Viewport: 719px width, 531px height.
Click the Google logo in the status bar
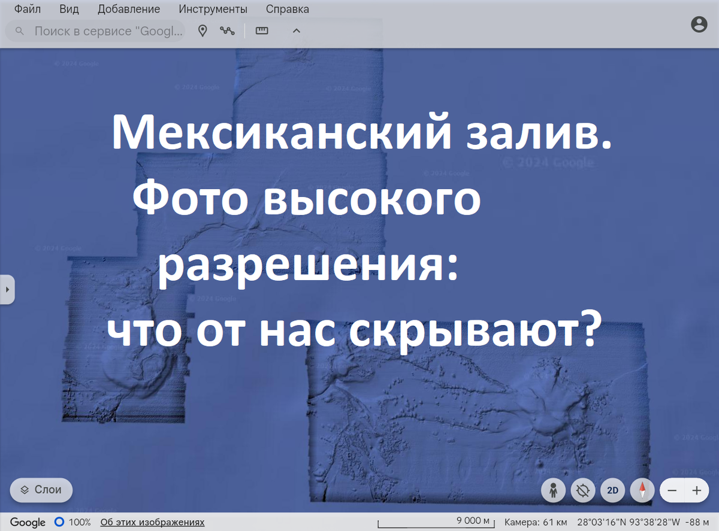click(x=28, y=522)
